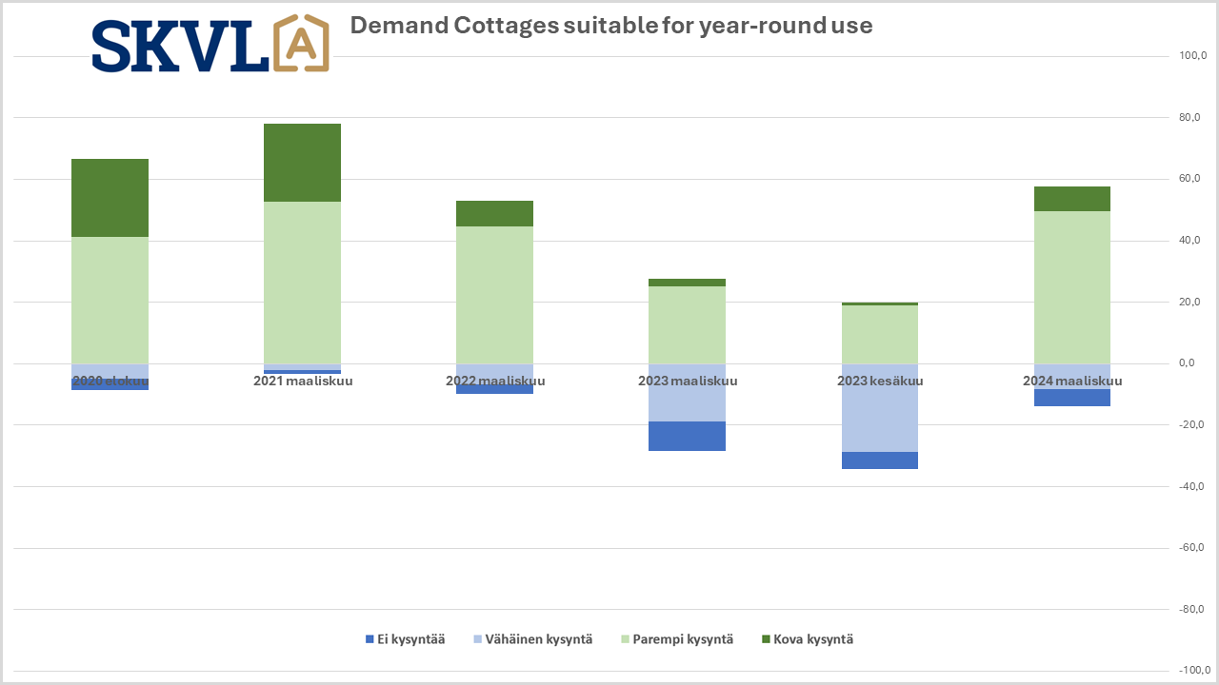Click the Parempi kysyntä legend color swatch
The width and height of the screenshot is (1219, 685).
pyautogui.click(x=626, y=639)
